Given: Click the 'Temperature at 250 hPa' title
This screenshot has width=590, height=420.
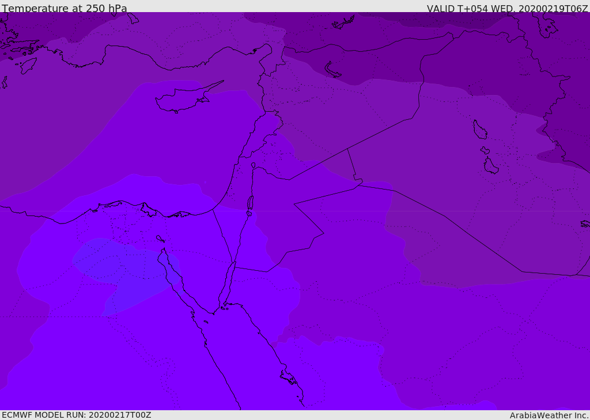Looking at the screenshot, I should pyautogui.click(x=65, y=9).
